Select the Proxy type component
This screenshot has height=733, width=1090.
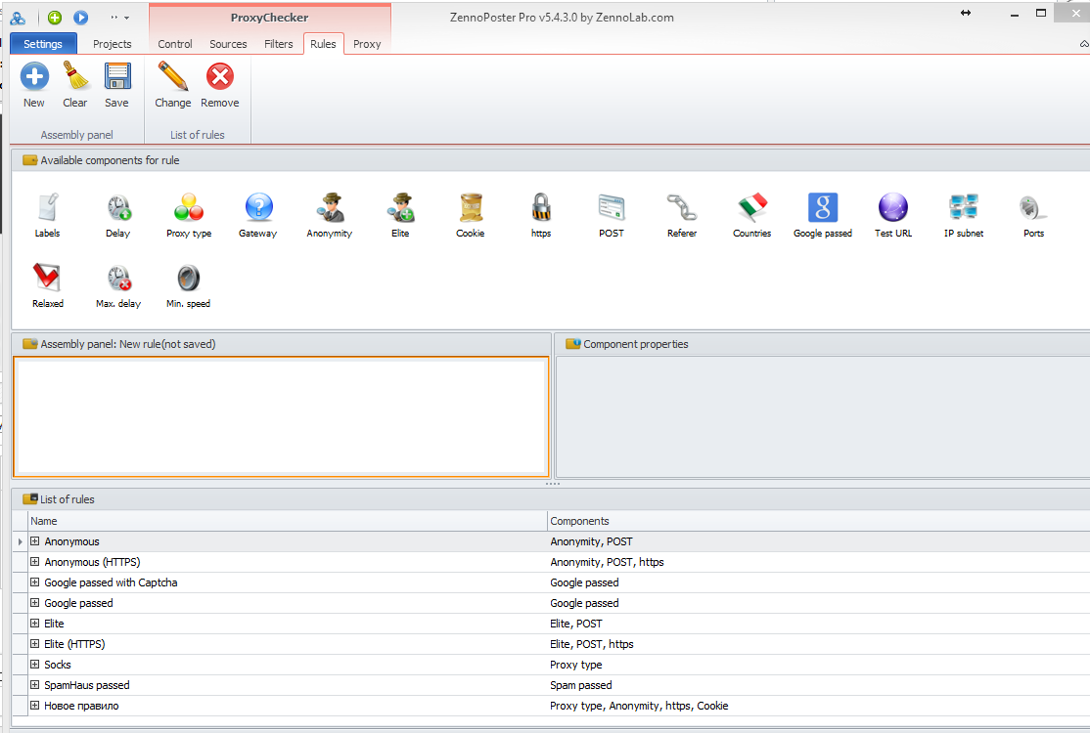pyautogui.click(x=189, y=215)
